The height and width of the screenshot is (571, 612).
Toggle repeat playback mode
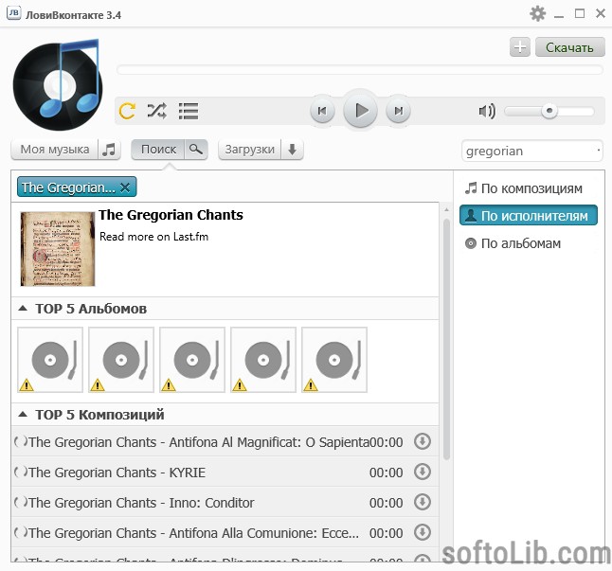127,111
